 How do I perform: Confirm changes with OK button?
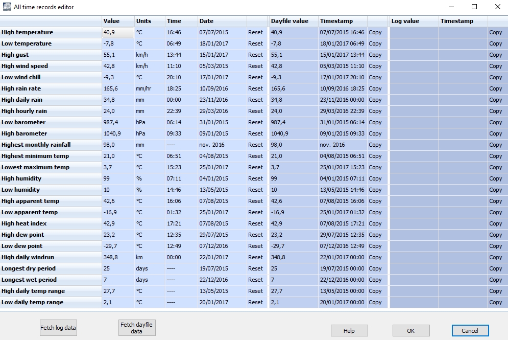click(x=410, y=331)
